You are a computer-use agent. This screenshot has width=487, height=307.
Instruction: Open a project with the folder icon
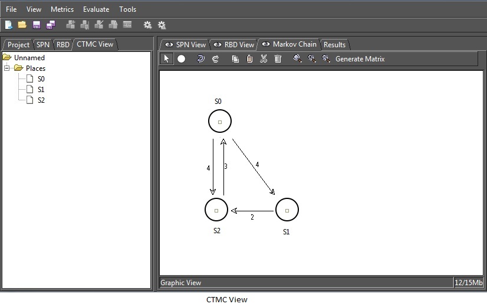[22, 25]
